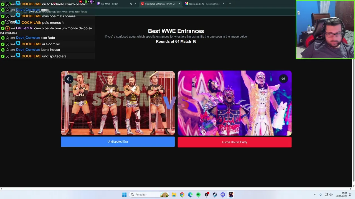Click the horizontal scrollbar left arrow
Image resolution: width=355 pixels, height=199 pixels.
(1, 189)
